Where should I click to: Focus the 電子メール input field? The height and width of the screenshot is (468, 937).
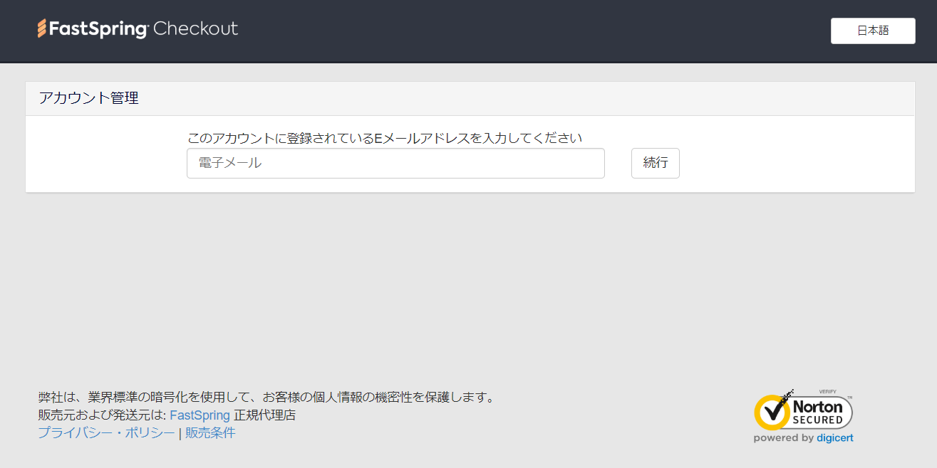click(395, 163)
